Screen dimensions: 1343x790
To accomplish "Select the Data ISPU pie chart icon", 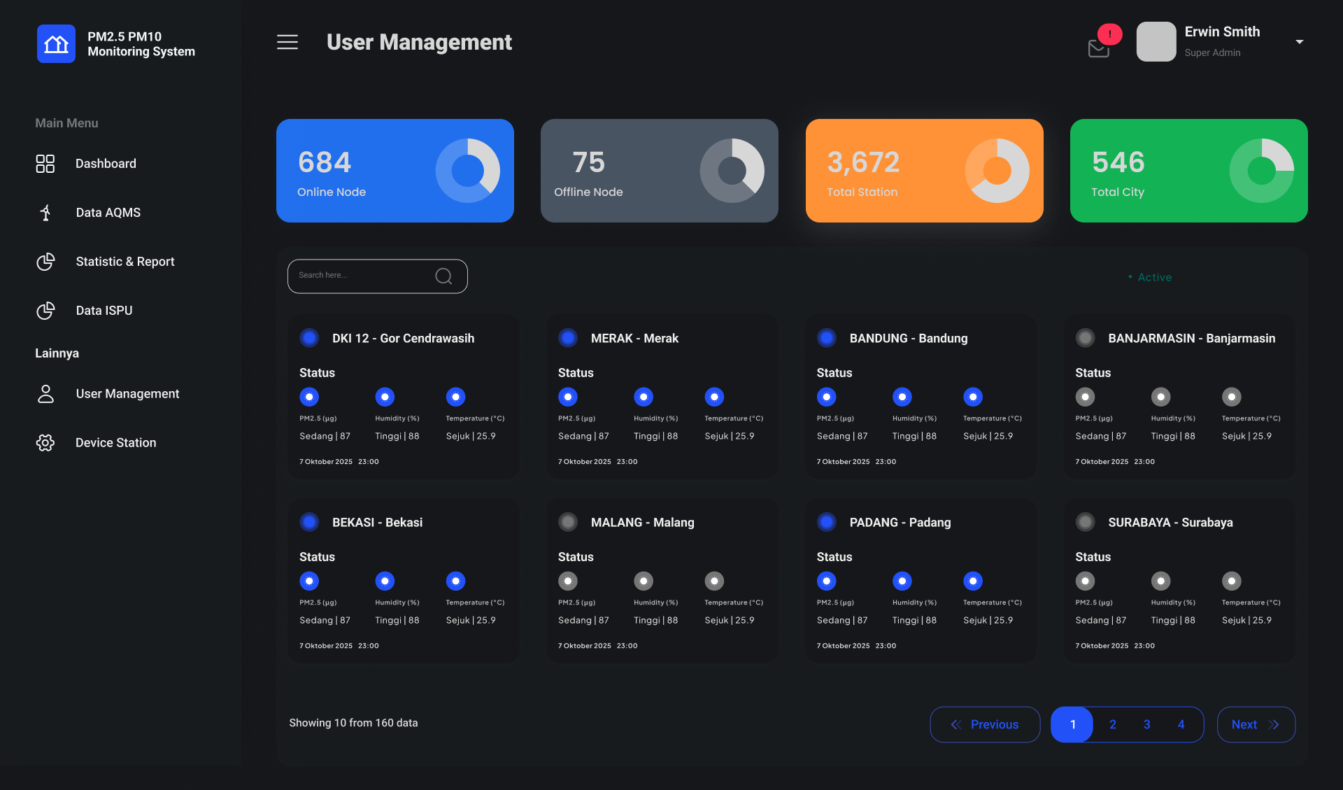I will [x=45, y=310].
